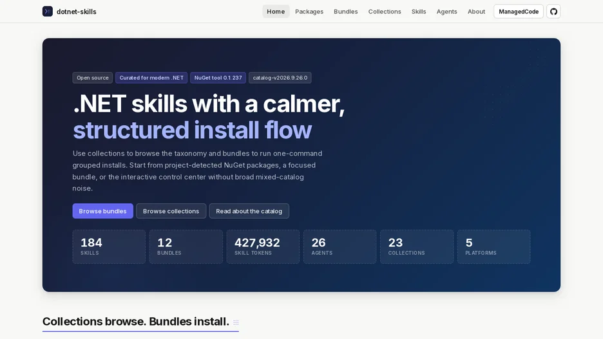Go to the Home nav item
The width and height of the screenshot is (603, 339).
tap(276, 12)
